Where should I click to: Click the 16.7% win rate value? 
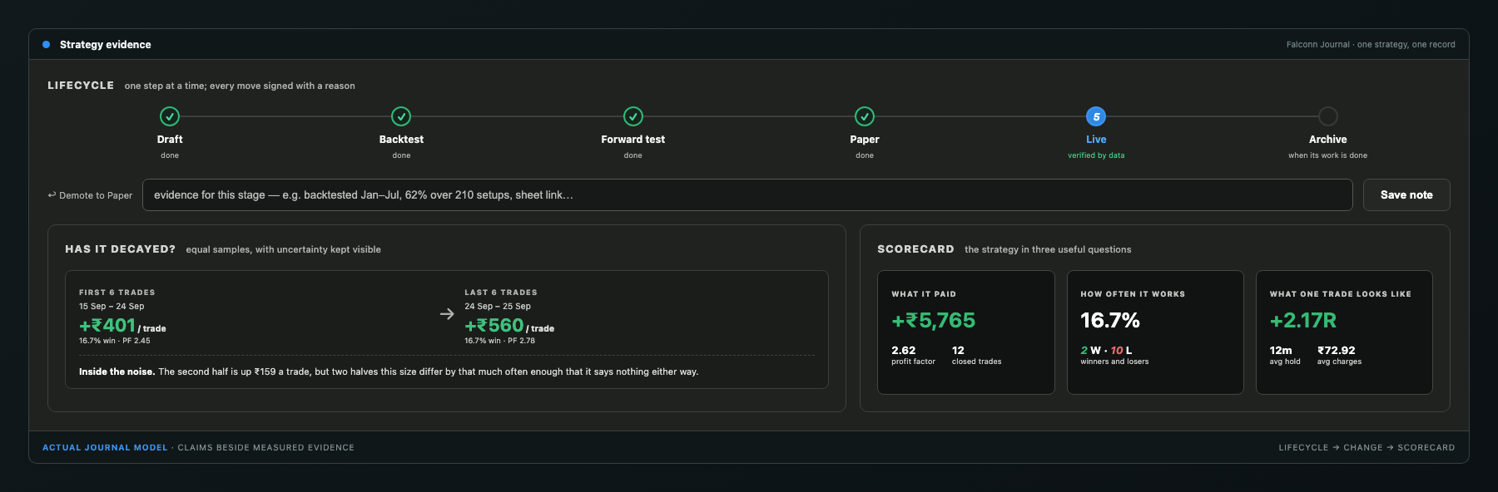pos(1110,321)
